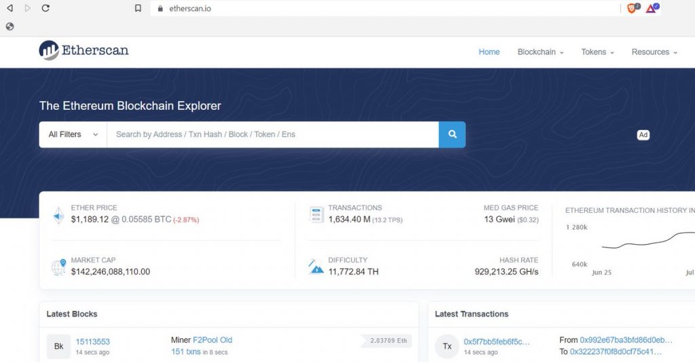
Task: Click the 1 280k chart axis label
Action: tap(576, 227)
